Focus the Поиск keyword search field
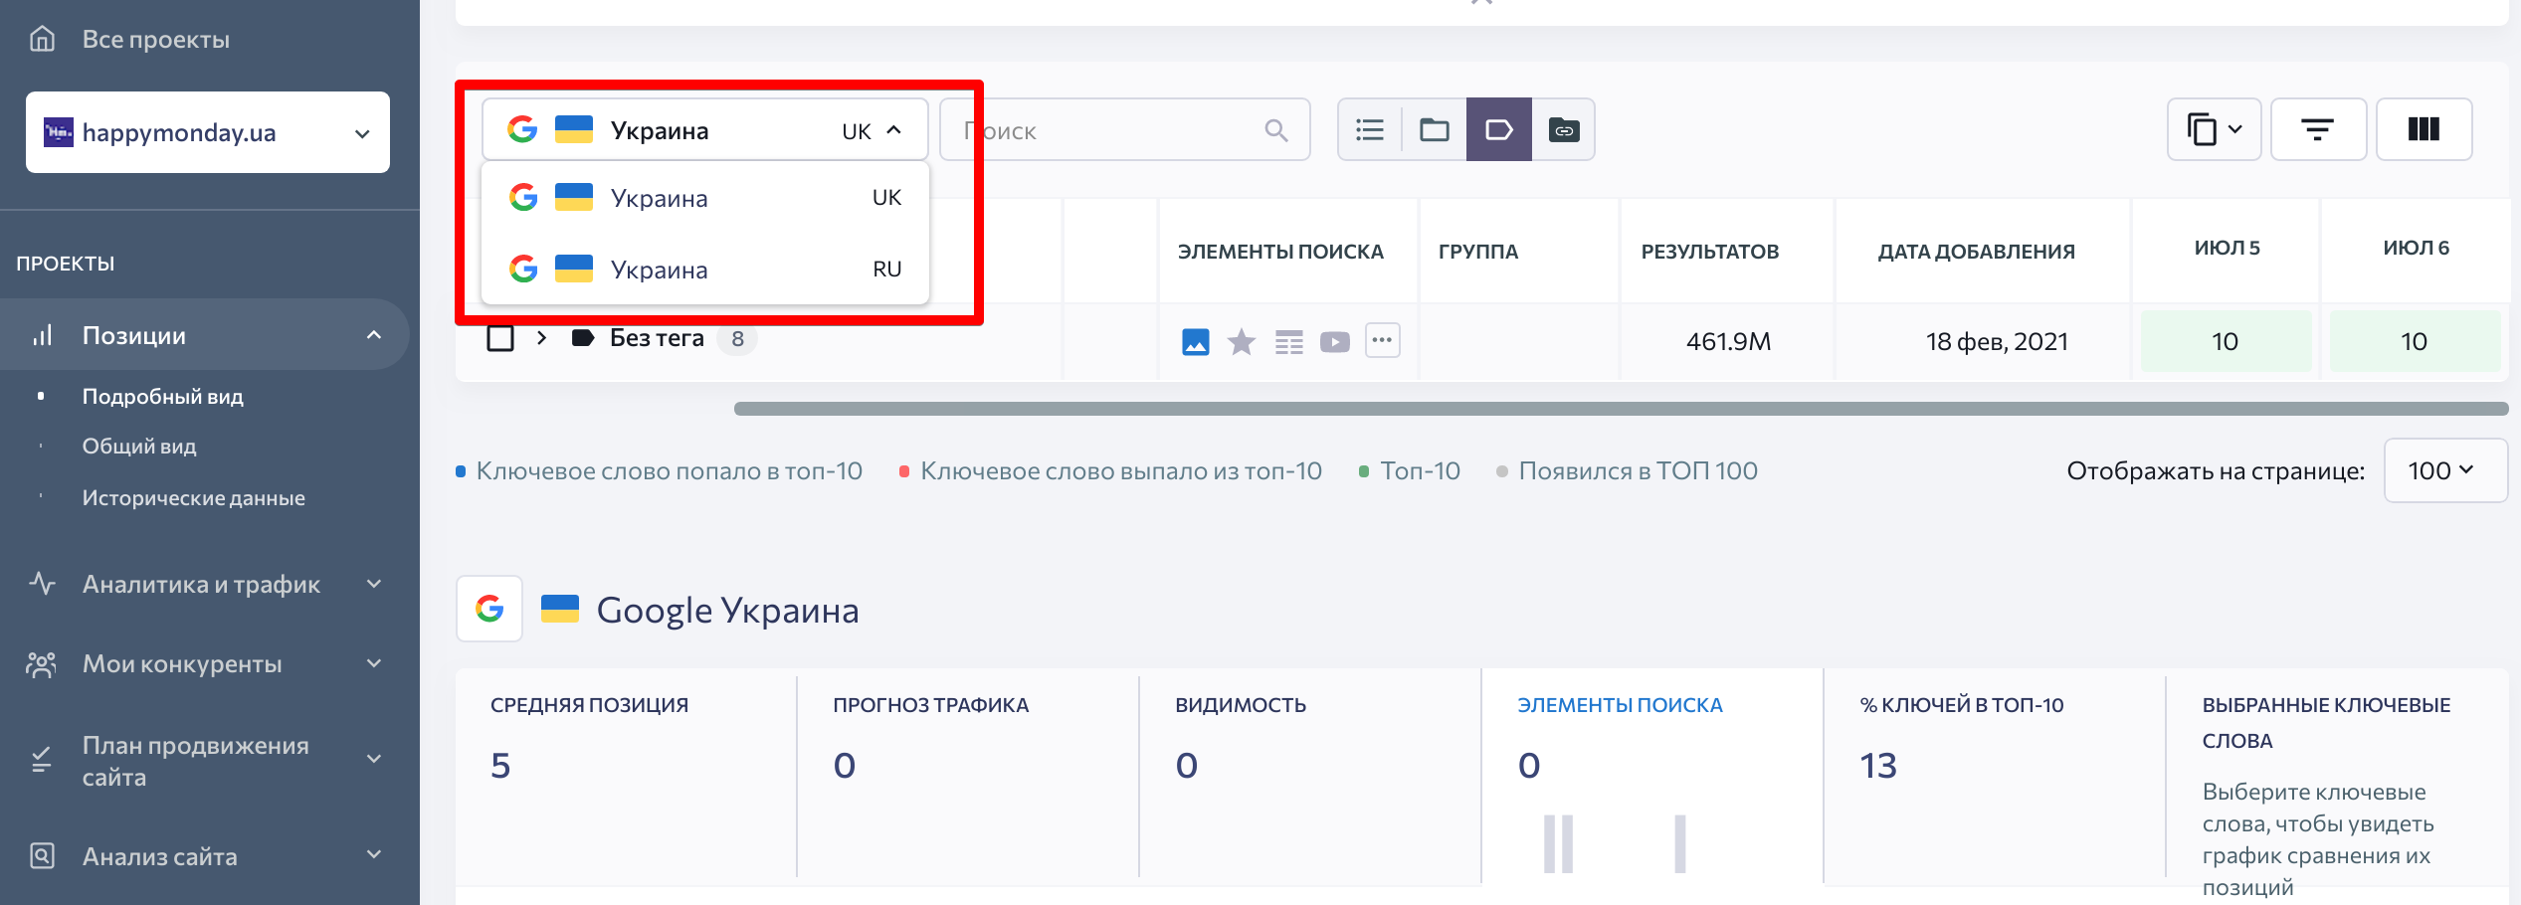Viewport: 2521px width, 905px height. 1124,130
